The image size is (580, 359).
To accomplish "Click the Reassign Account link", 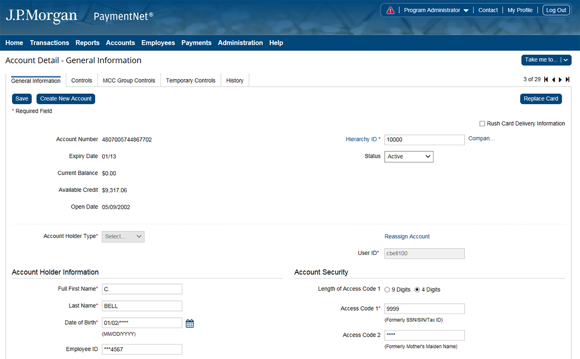I will [407, 237].
